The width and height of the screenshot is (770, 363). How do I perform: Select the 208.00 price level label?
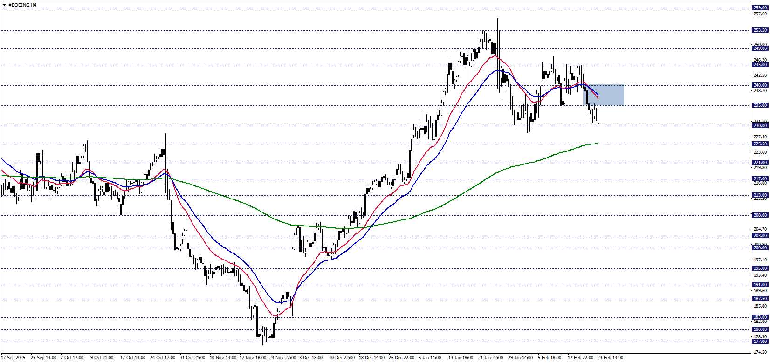[760, 215]
